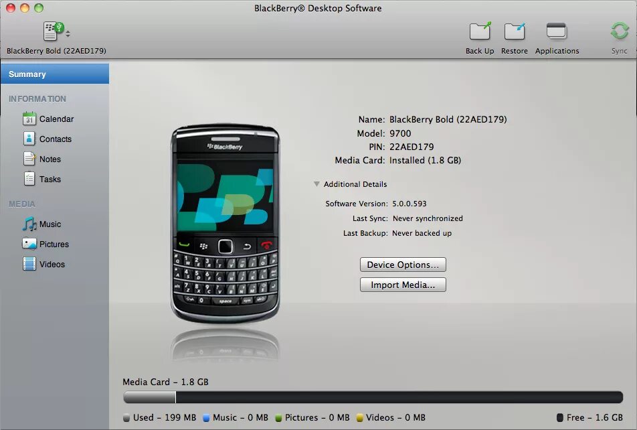637x430 pixels.
Task: Click the Import Media... button
Action: pos(403,285)
